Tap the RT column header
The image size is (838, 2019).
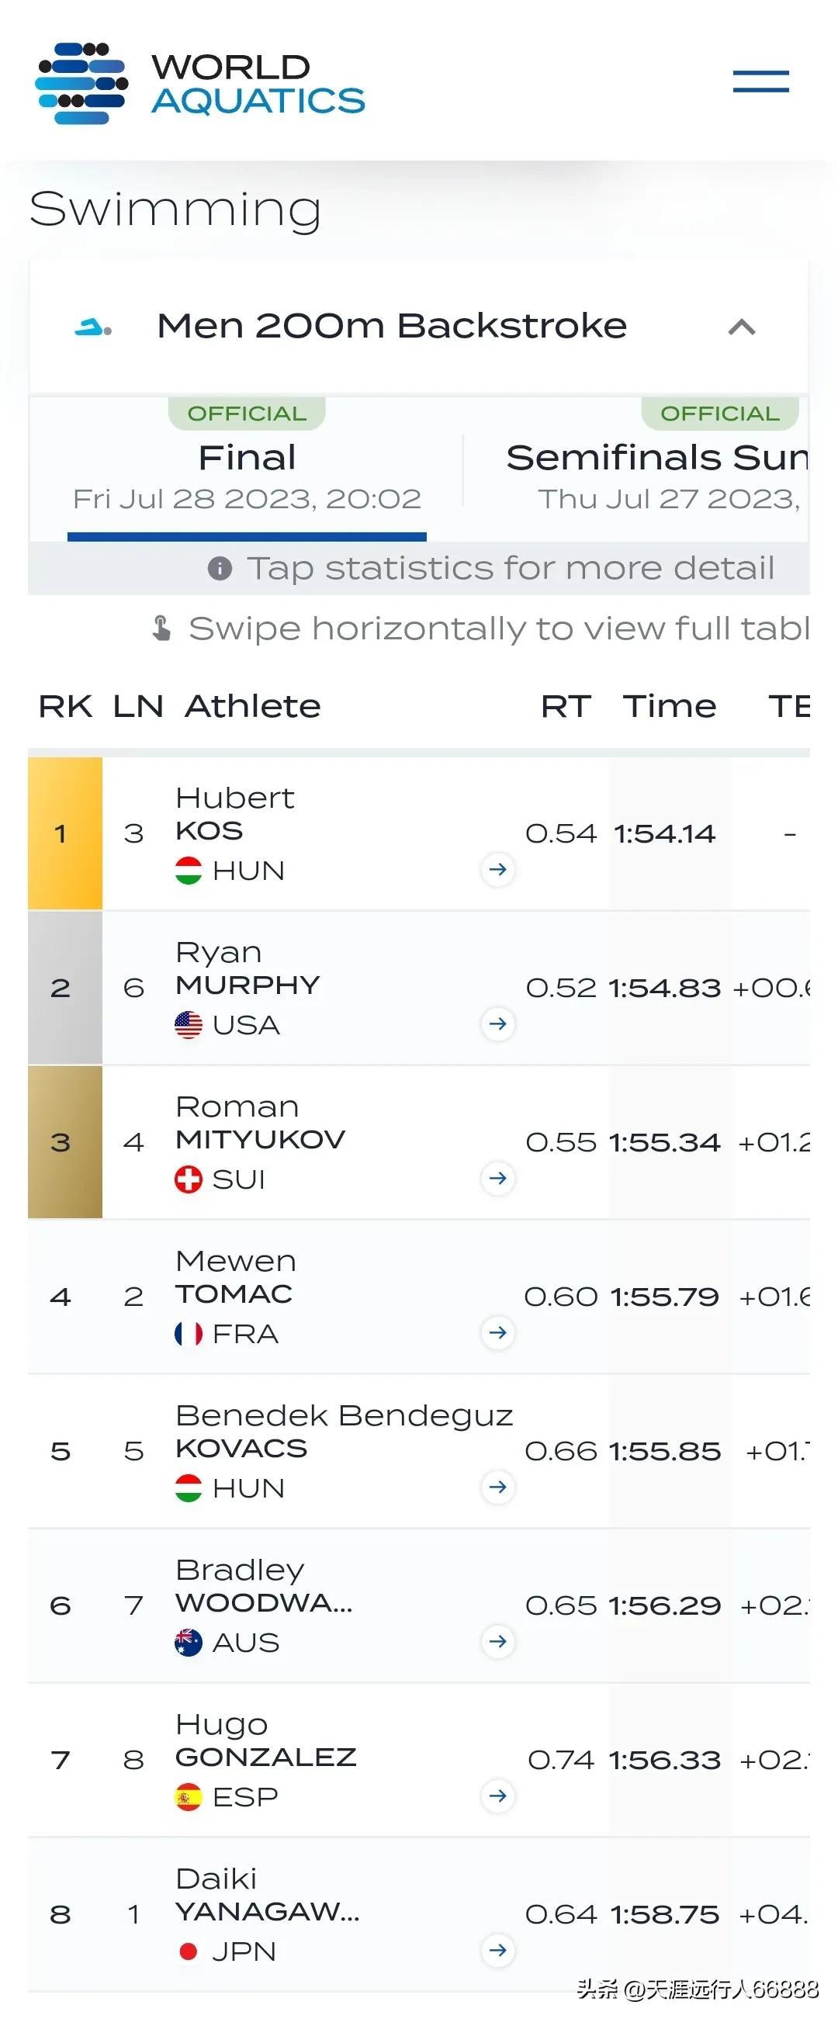click(566, 706)
